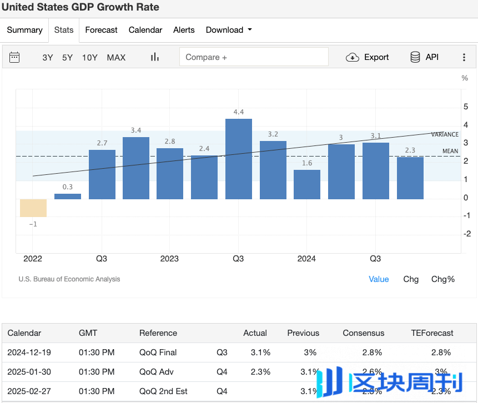Click the MEAN chart label

coord(450,151)
